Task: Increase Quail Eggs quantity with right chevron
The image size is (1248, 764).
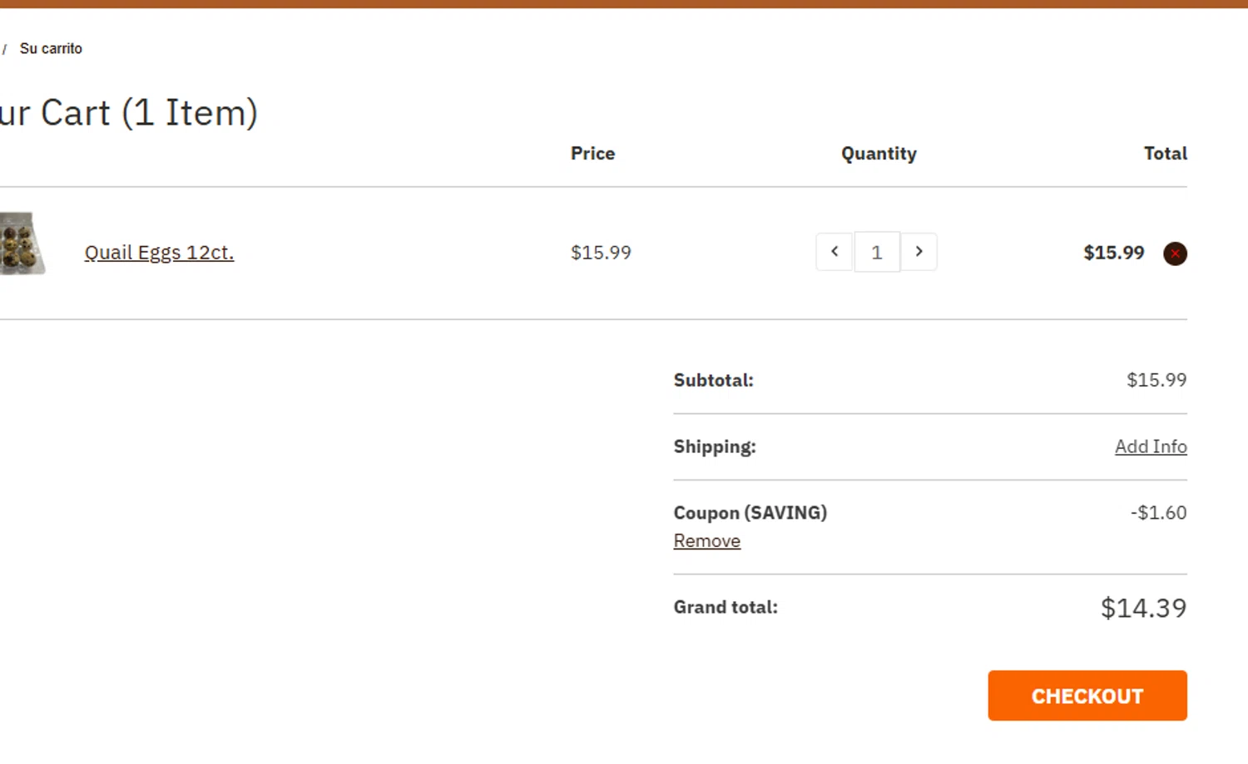Action: point(919,252)
